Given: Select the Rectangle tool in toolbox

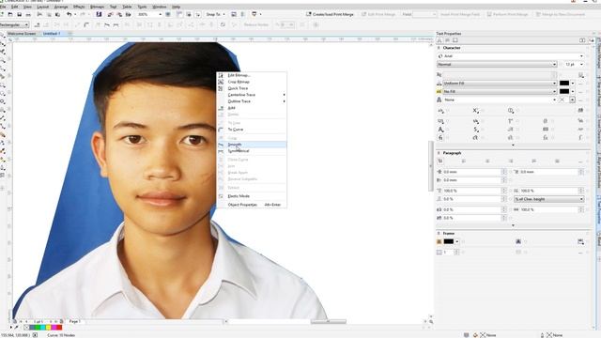Looking at the screenshot, I should pos(3,85).
